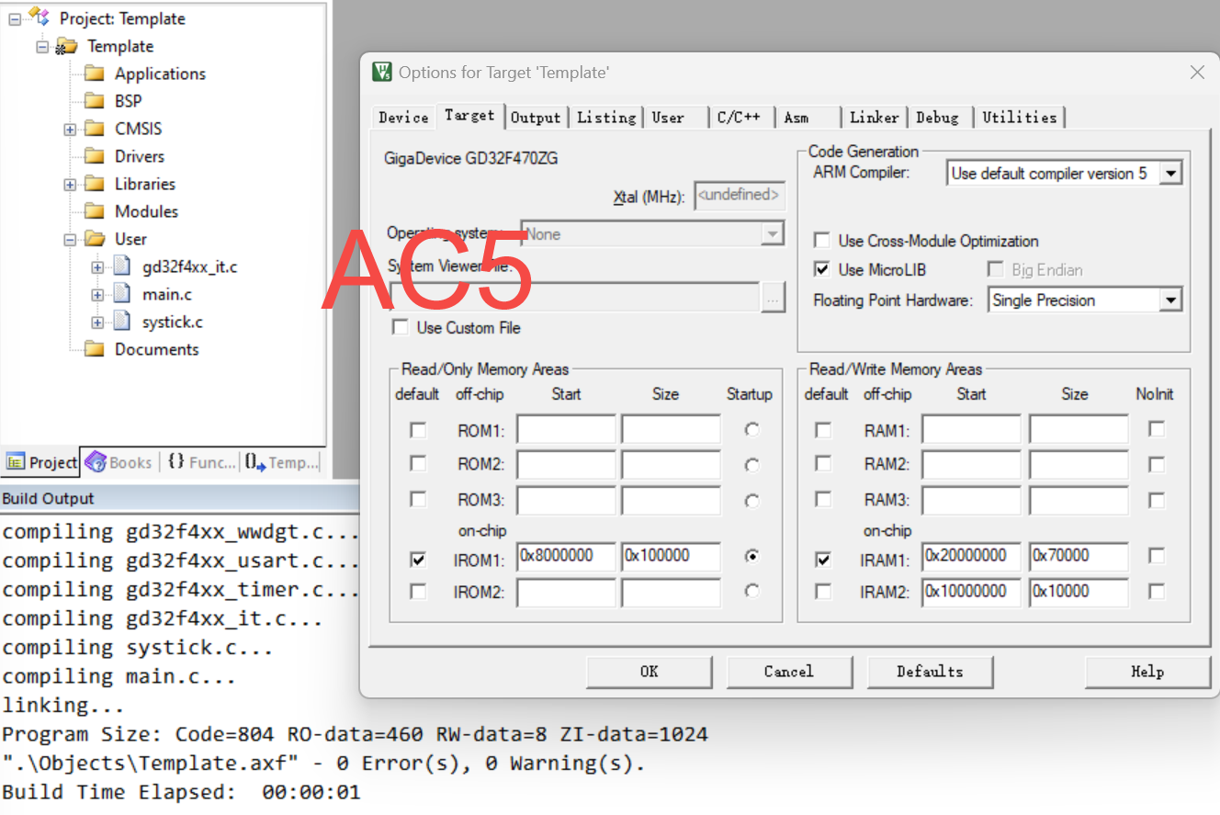
Task: Switch to the Asm tab
Action: pyautogui.click(x=796, y=118)
